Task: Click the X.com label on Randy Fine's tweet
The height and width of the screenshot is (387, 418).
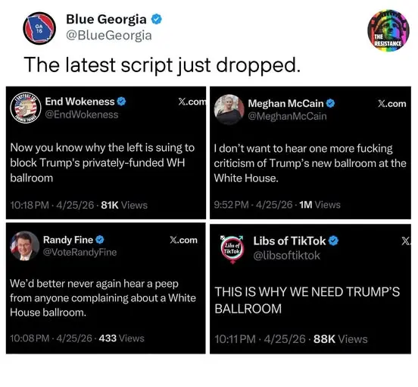Action: [184, 240]
